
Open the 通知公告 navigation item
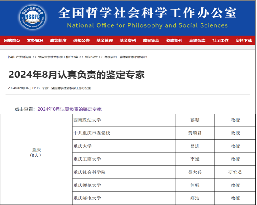[x=81, y=40]
